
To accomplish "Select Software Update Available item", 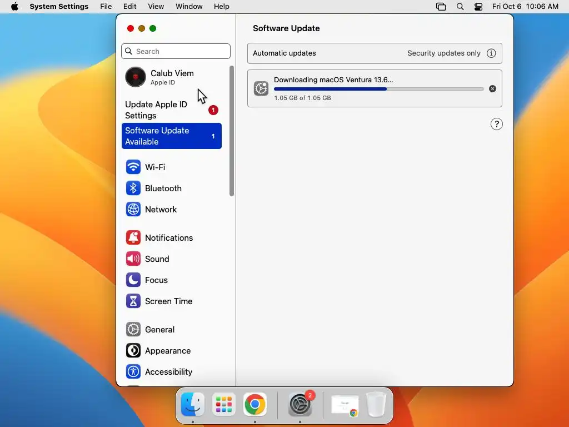I will click(x=171, y=136).
